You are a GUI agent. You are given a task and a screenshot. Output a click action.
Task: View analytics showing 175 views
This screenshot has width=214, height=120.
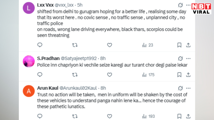[148, 75]
